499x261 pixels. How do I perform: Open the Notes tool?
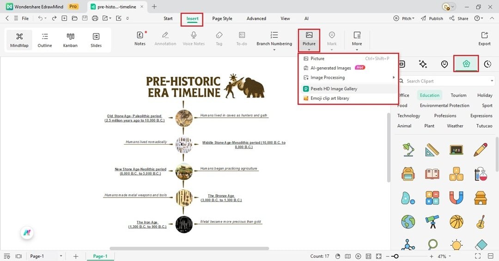point(140,39)
